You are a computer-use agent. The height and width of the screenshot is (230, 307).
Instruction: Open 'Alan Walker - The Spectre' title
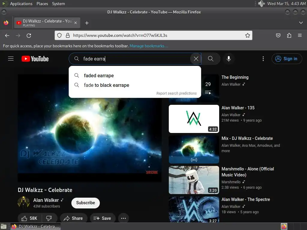coord(246,199)
